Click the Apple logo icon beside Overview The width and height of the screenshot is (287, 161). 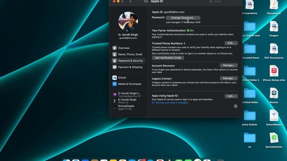click(115, 48)
